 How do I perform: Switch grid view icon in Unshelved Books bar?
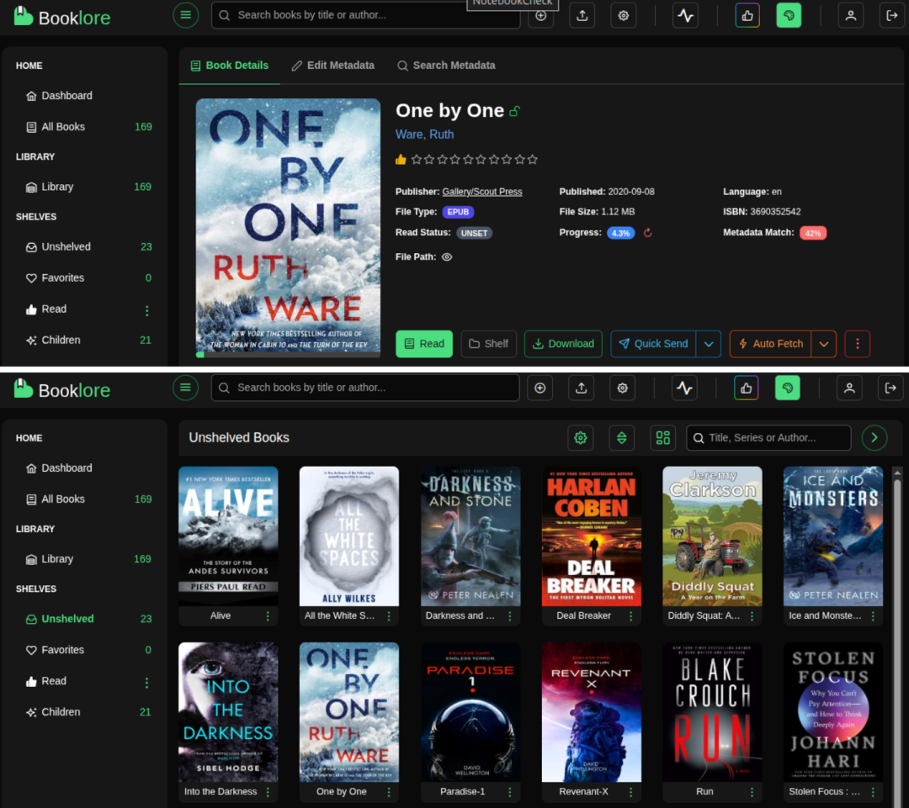(x=662, y=438)
